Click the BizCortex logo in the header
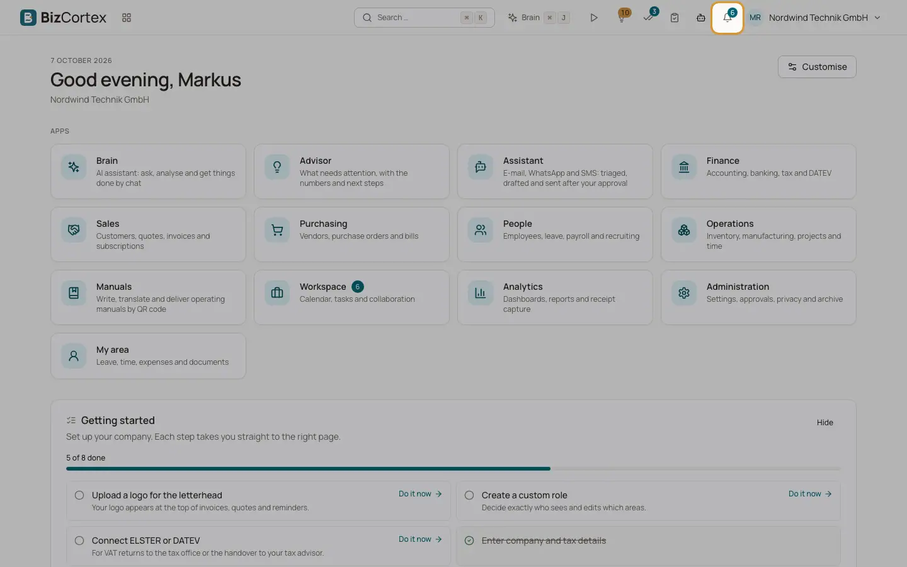 63,18
